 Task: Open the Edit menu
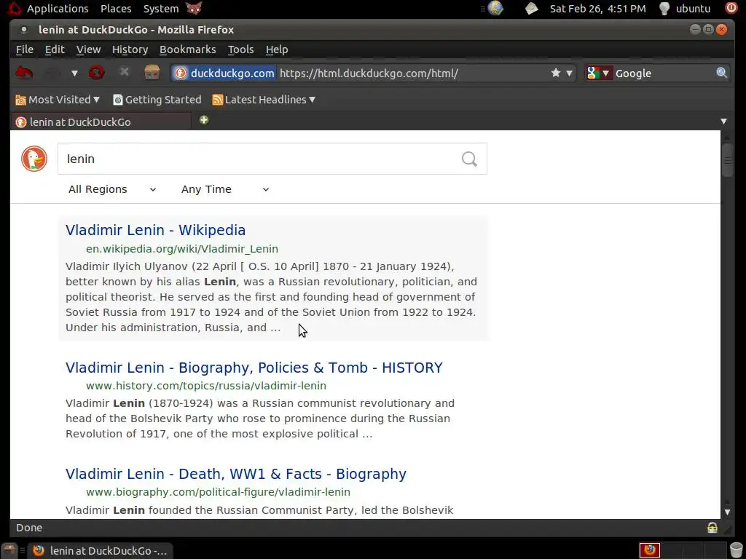[x=55, y=49]
